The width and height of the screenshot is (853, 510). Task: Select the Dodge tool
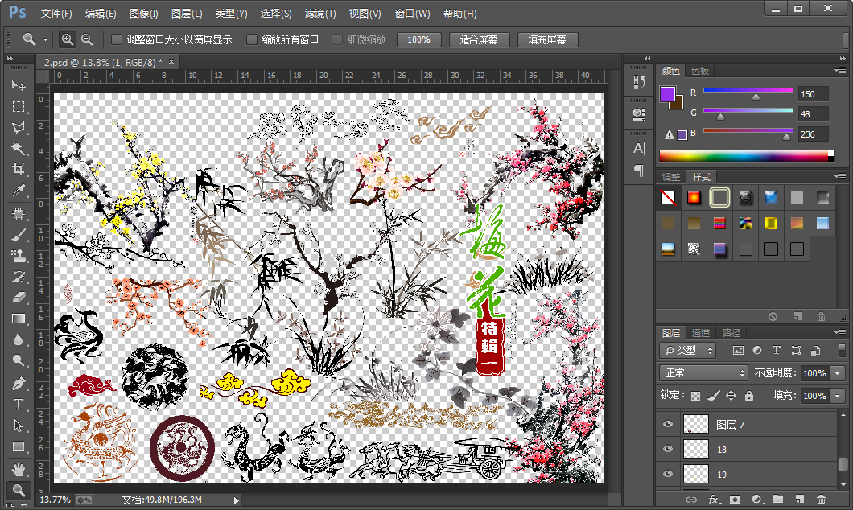click(18, 361)
